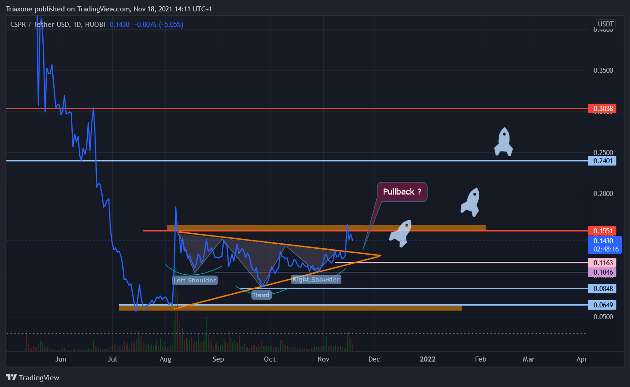The height and width of the screenshot is (387, 630).
Task: Select the orange support zone near 0.0649
Action: point(290,308)
